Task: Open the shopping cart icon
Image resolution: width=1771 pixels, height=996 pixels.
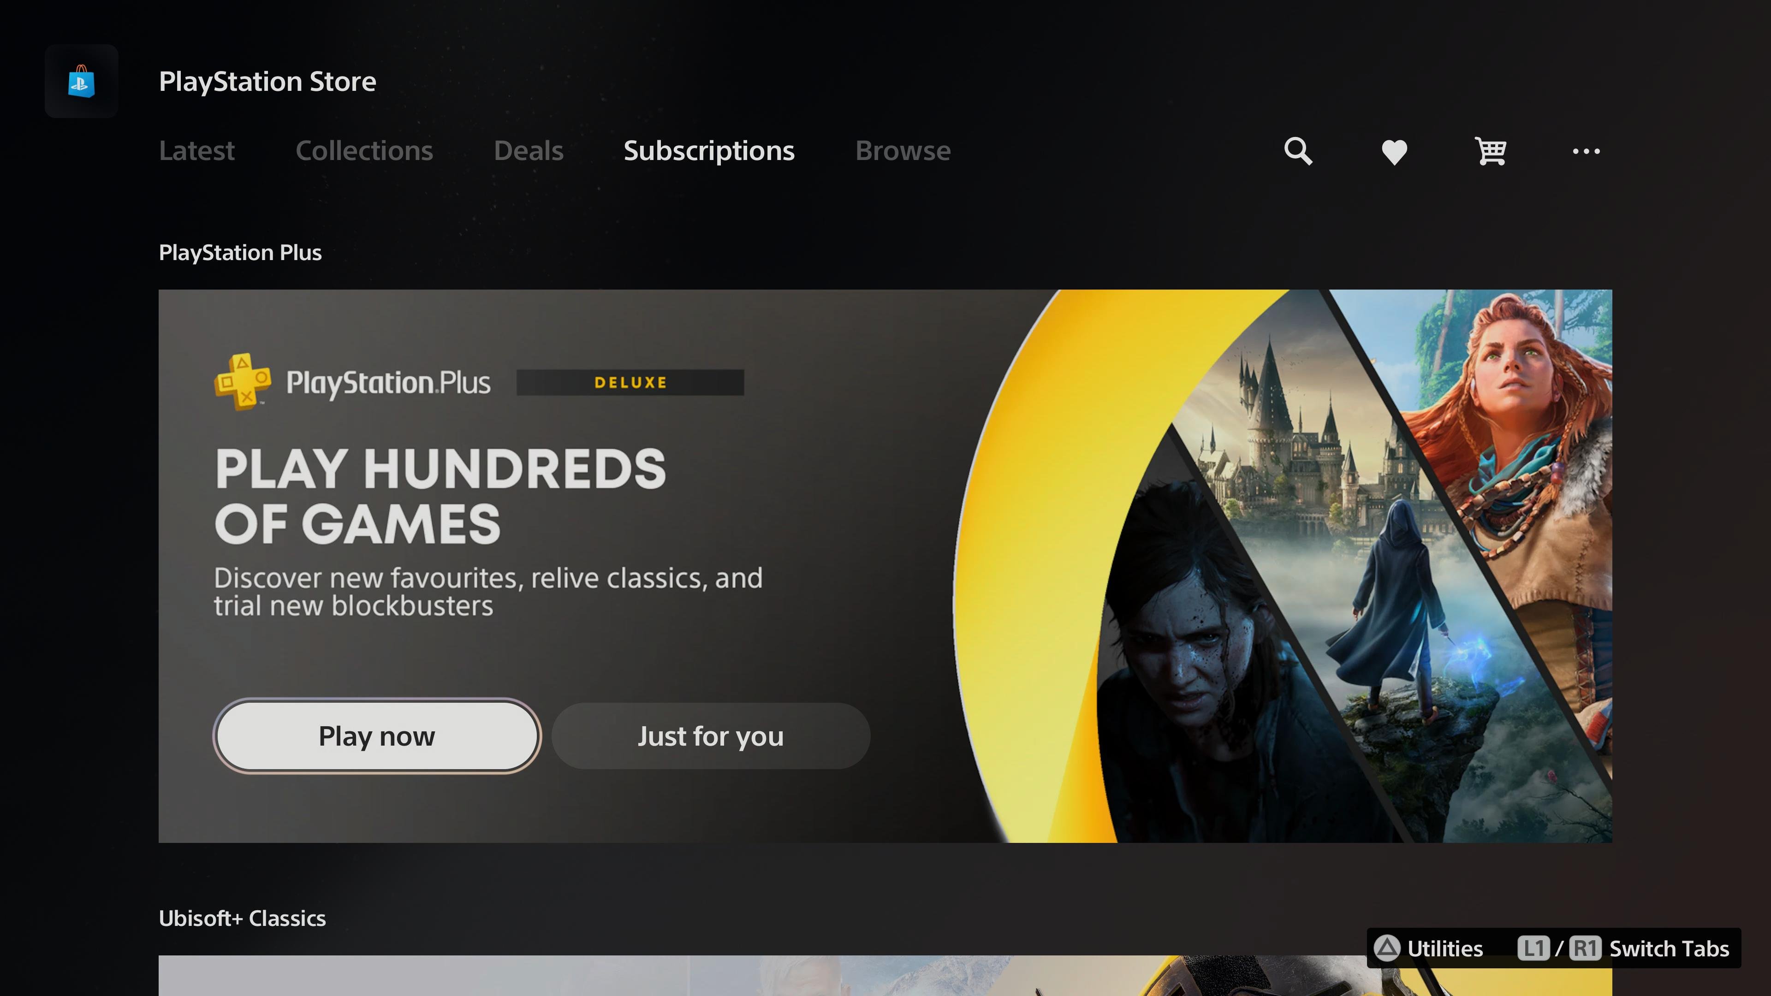Action: tap(1490, 151)
